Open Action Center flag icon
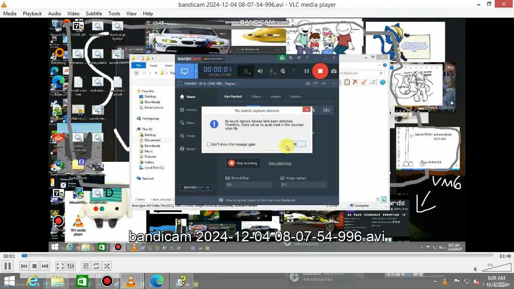Image resolution: width=514 pixels, height=289 pixels. click(x=457, y=281)
